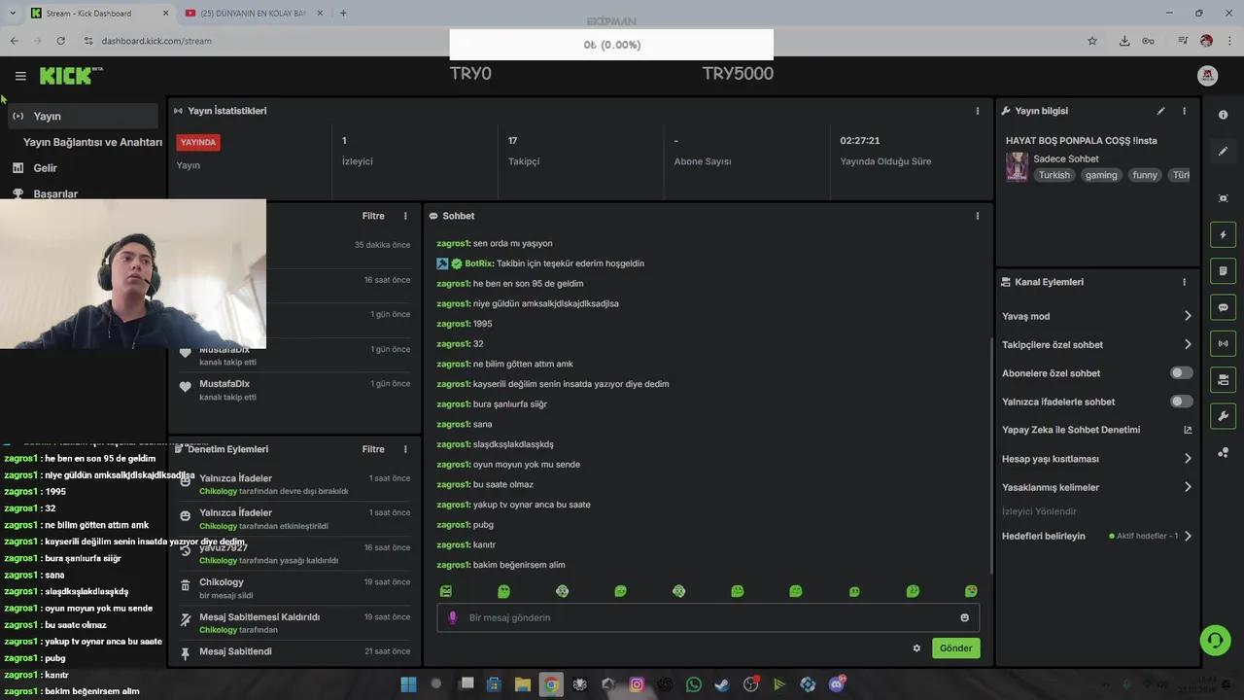Click the YAYINDA live badge
Viewport: 1244px width, 700px height.
(x=198, y=142)
